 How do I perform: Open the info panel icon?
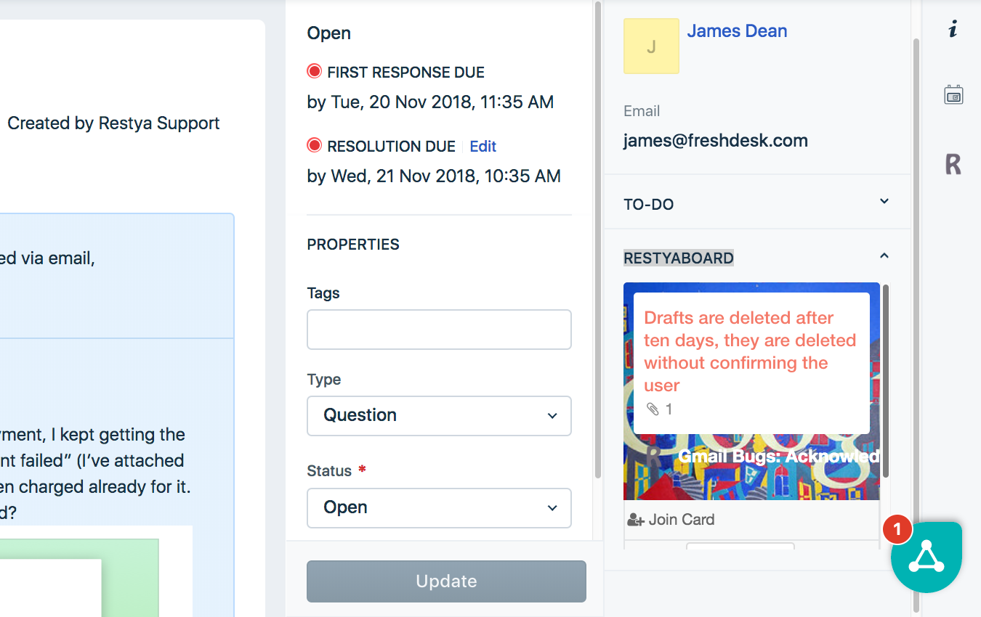point(953,29)
